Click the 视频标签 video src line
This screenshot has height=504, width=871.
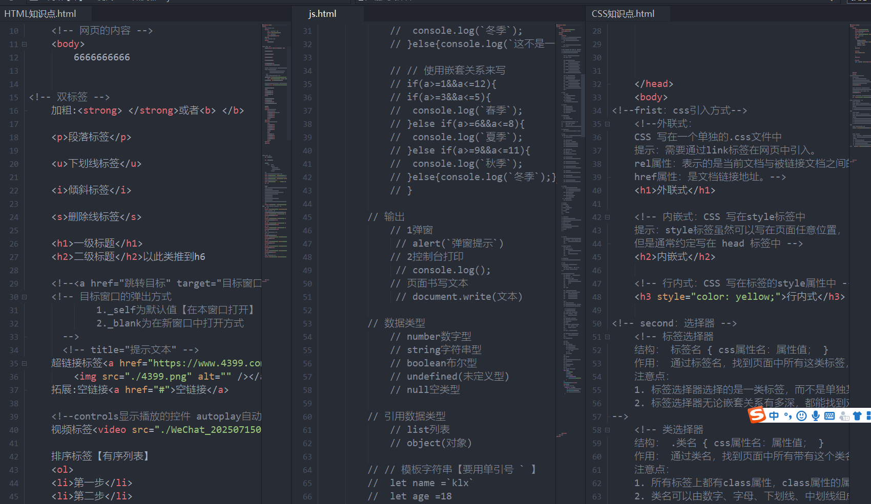pos(156,430)
